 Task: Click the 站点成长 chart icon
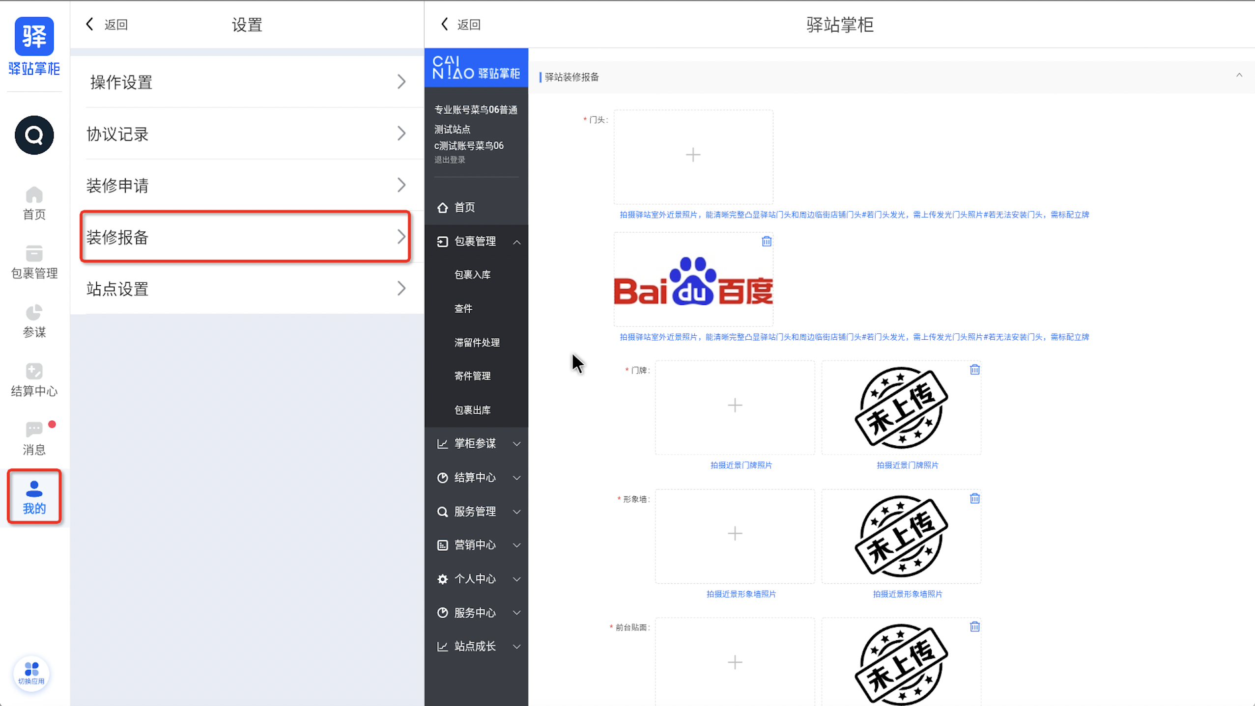tap(442, 646)
